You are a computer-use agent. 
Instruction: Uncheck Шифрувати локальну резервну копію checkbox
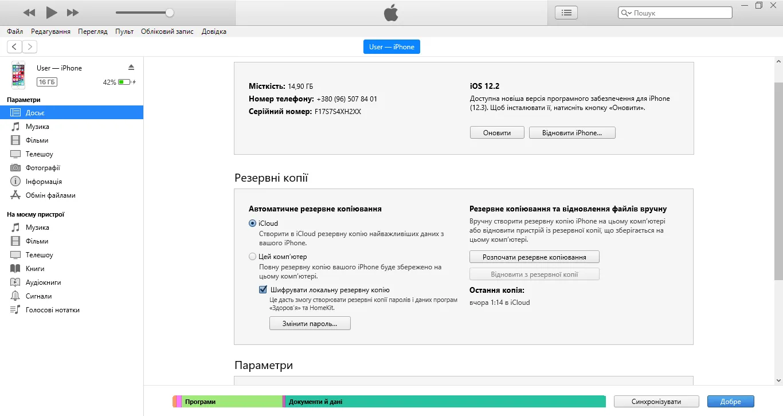coord(263,290)
